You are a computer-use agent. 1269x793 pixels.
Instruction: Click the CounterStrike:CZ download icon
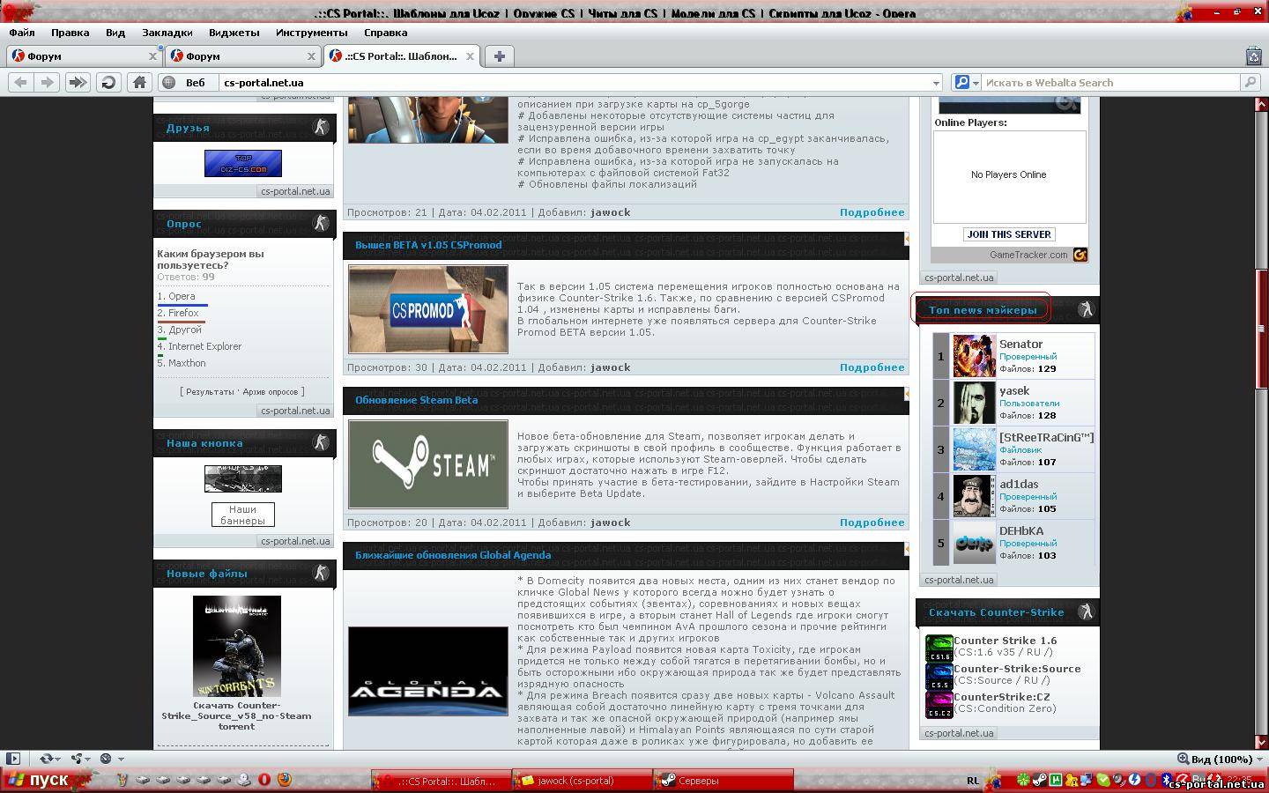tap(939, 704)
